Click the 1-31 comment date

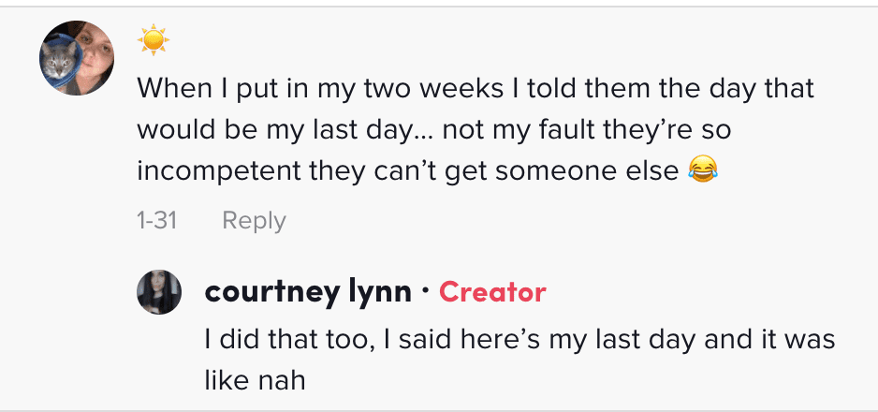pos(157,220)
